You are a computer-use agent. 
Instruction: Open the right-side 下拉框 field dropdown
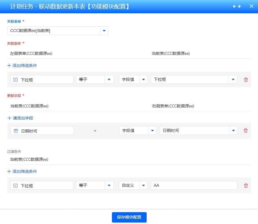pos(233,80)
